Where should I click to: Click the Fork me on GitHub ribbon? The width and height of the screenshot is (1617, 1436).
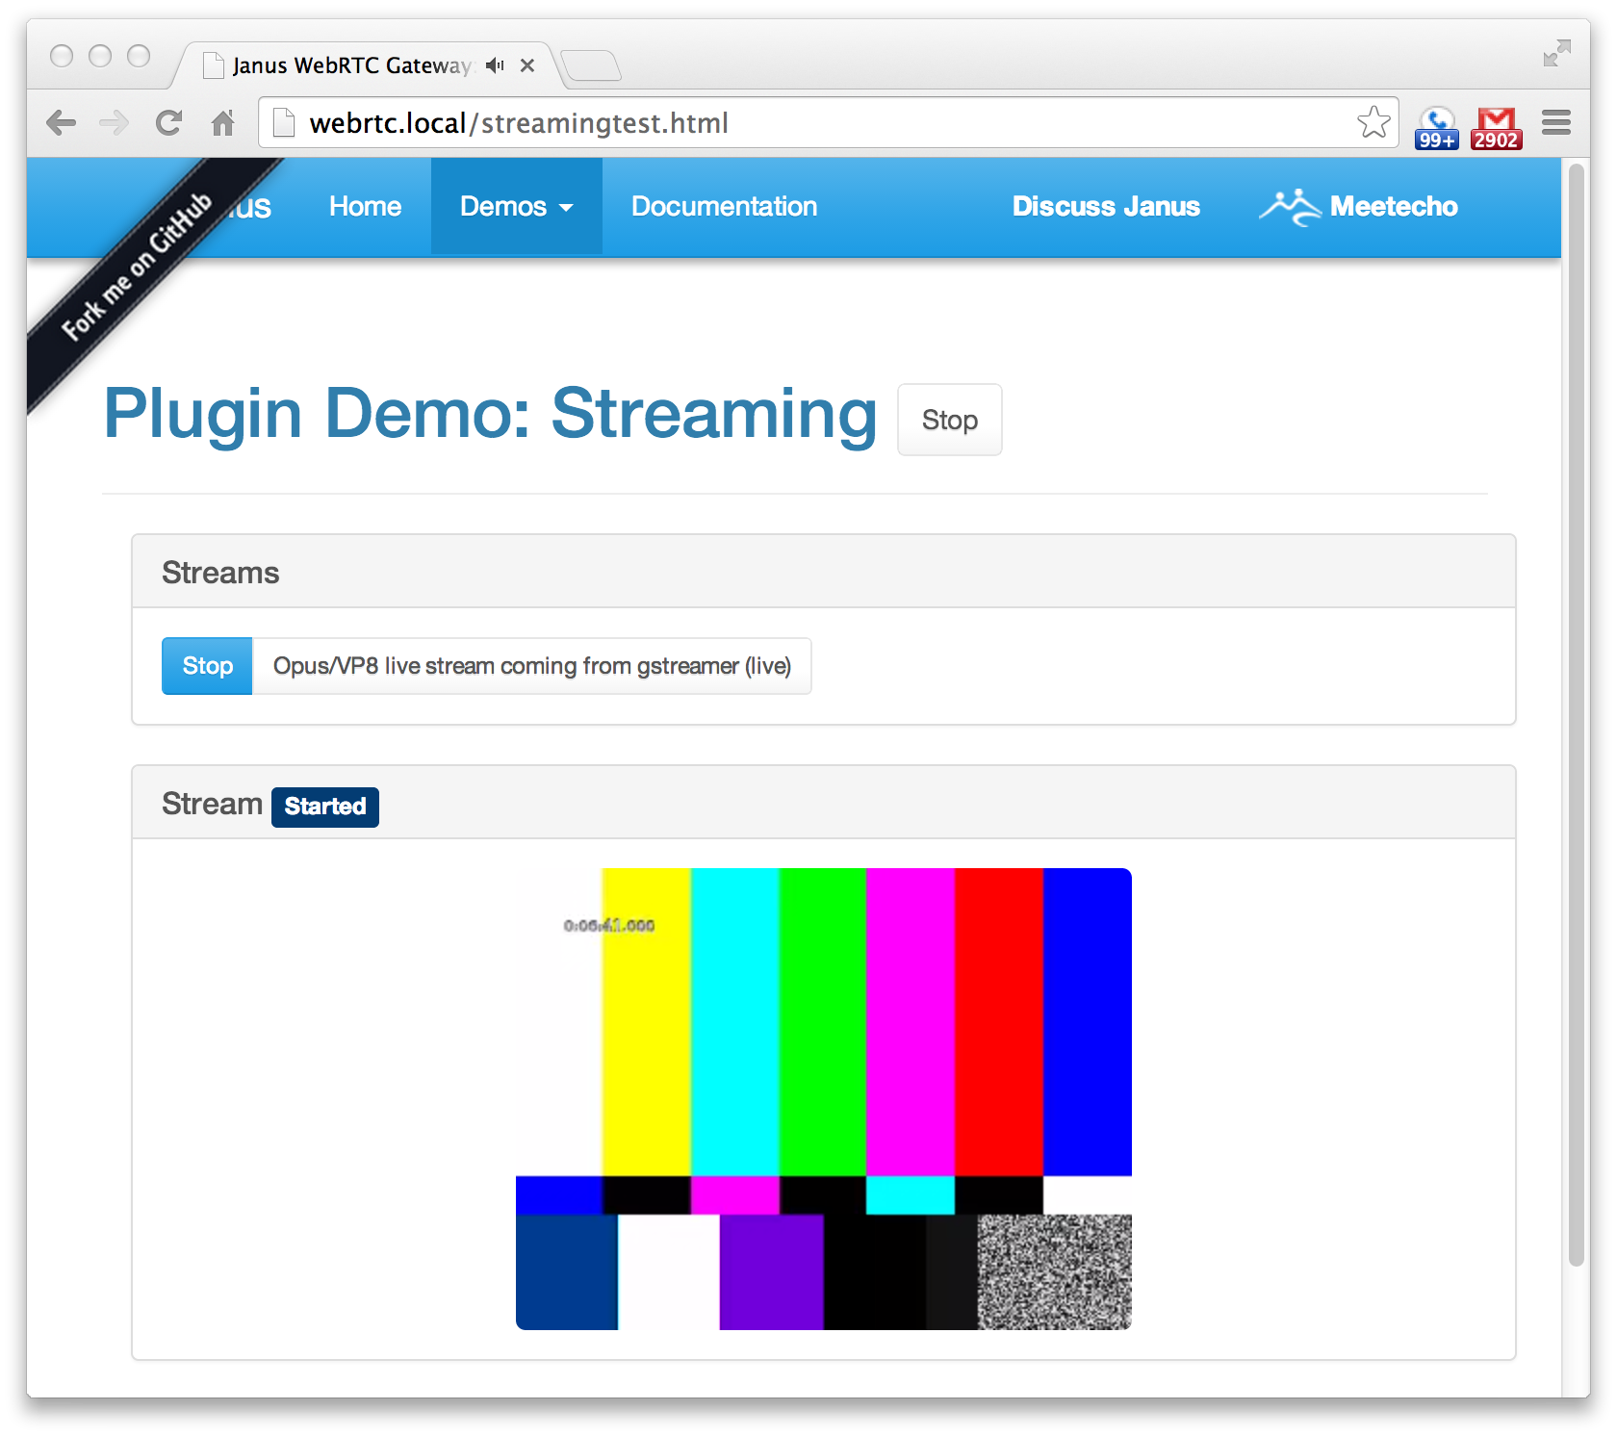(x=135, y=268)
